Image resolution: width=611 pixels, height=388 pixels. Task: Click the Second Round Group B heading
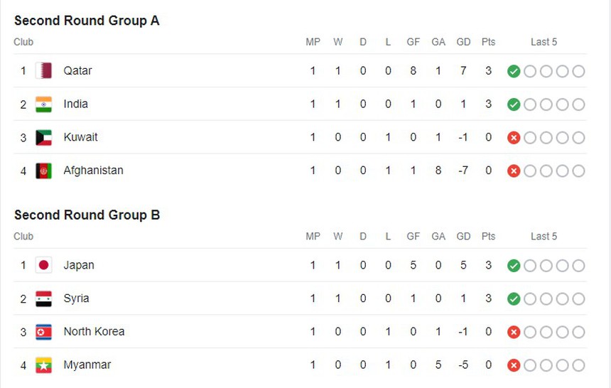[87, 215]
